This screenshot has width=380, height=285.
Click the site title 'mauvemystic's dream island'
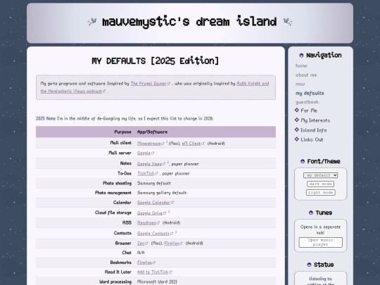click(189, 22)
